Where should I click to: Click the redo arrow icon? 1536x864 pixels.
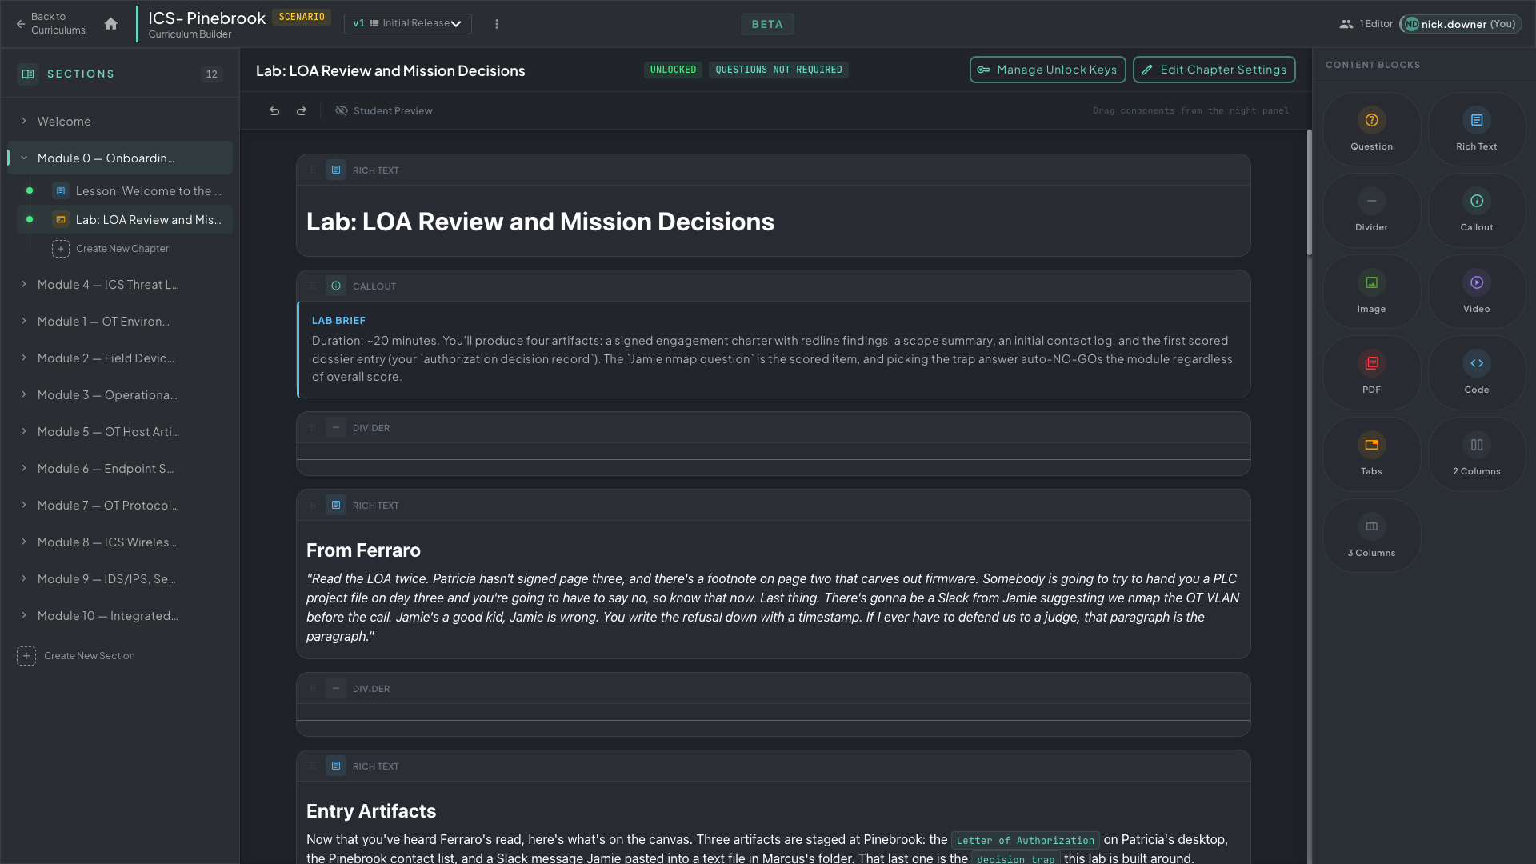pos(302,111)
